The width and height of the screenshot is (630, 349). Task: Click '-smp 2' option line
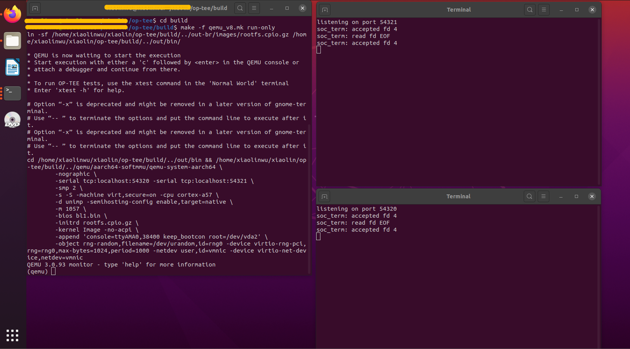click(69, 188)
